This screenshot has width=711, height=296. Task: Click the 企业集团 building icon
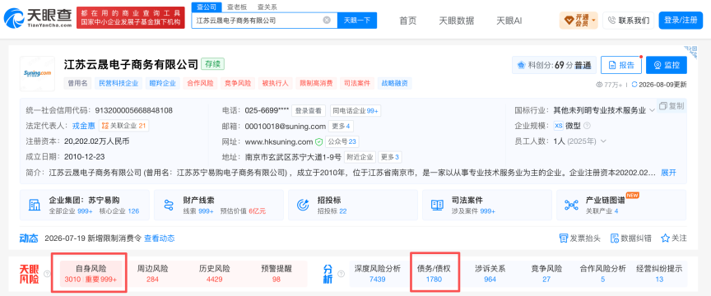(x=34, y=205)
